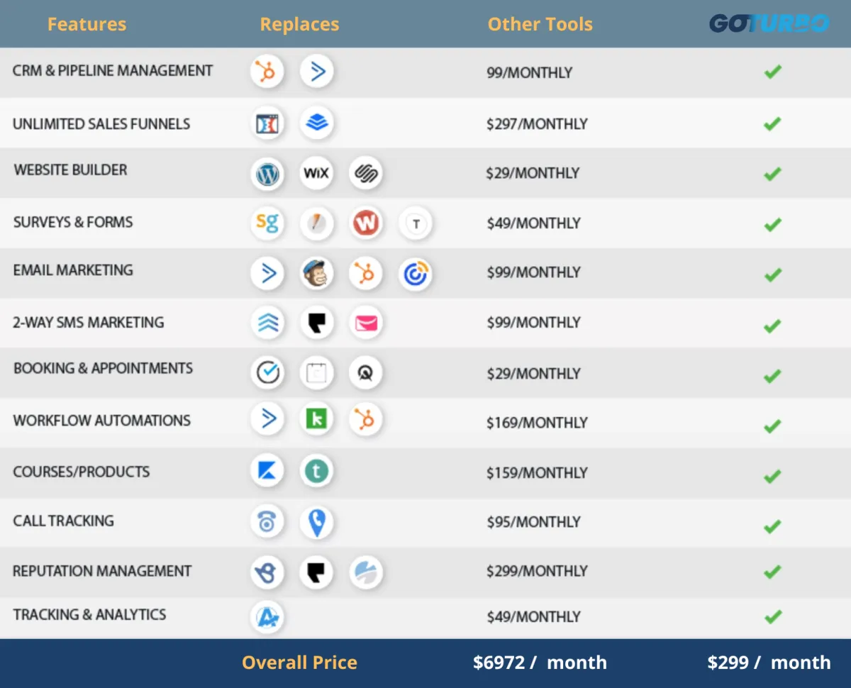Click the blue Constant Contact swirl logo
The image size is (851, 688).
[x=416, y=274]
